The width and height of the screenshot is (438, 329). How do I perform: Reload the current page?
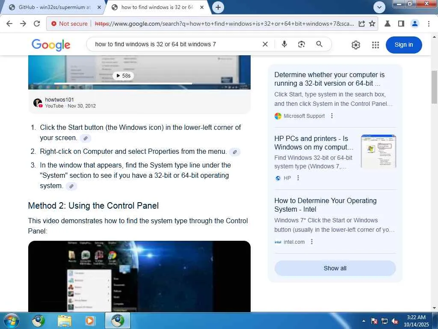(37, 24)
